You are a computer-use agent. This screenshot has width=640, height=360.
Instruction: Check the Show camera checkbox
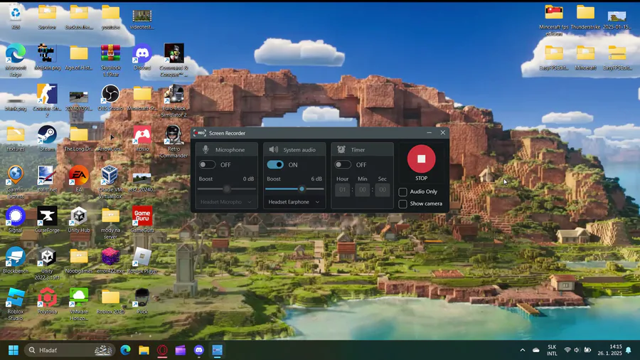tap(403, 203)
